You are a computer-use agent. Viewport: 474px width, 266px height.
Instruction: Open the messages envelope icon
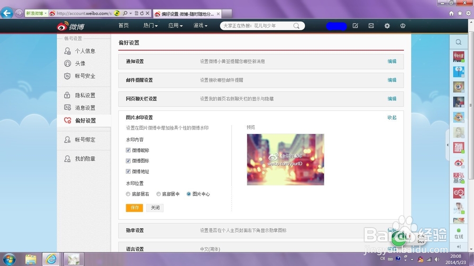point(371,26)
